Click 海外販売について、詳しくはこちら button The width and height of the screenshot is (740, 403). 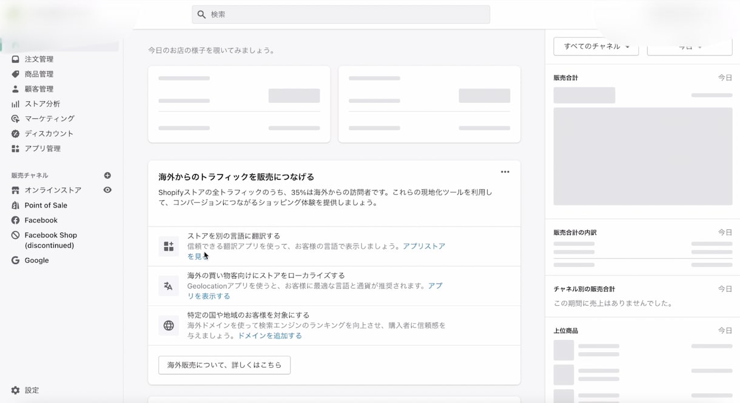[x=224, y=365]
